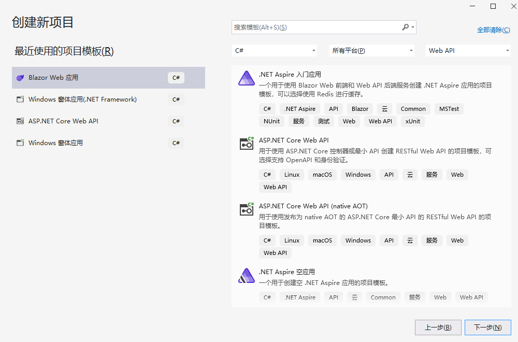
Task: Click the .NET Aspire tag on .NET Aspire 空应用
Action: pos(299,297)
